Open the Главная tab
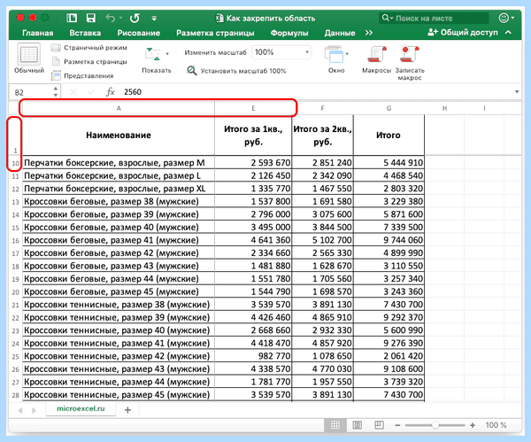The width and height of the screenshot is (531, 442). [37, 33]
